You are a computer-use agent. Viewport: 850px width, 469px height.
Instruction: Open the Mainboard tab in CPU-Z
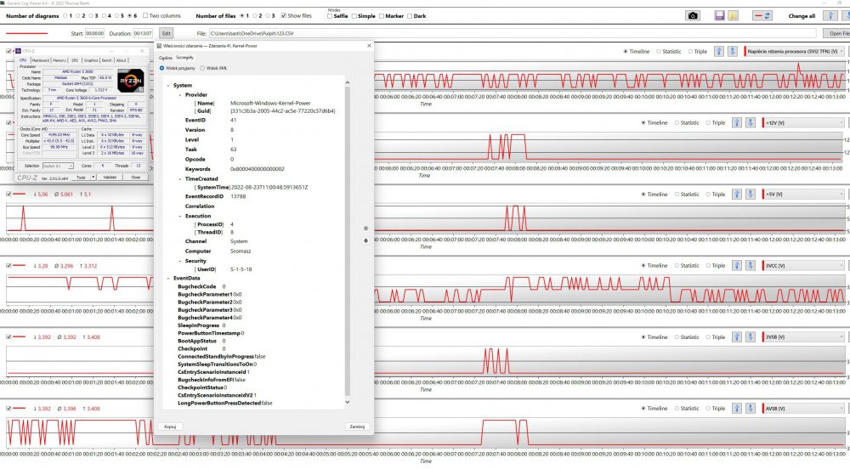click(40, 60)
